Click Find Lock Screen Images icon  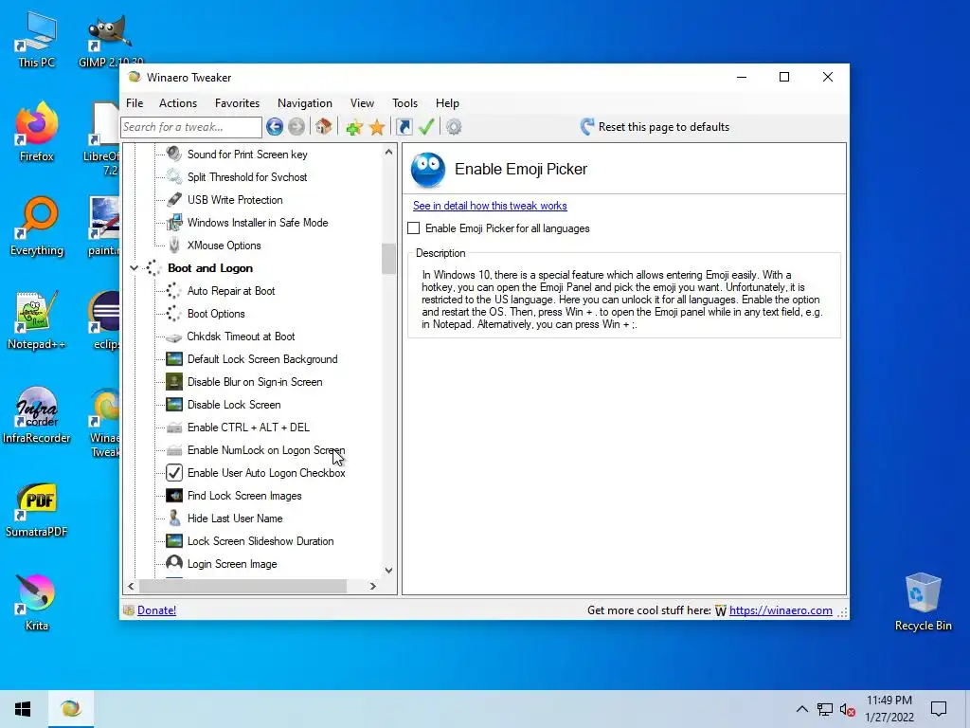[x=174, y=495]
